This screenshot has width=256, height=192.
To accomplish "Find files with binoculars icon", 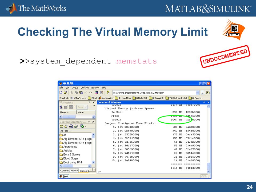I will (x=71, y=126).
